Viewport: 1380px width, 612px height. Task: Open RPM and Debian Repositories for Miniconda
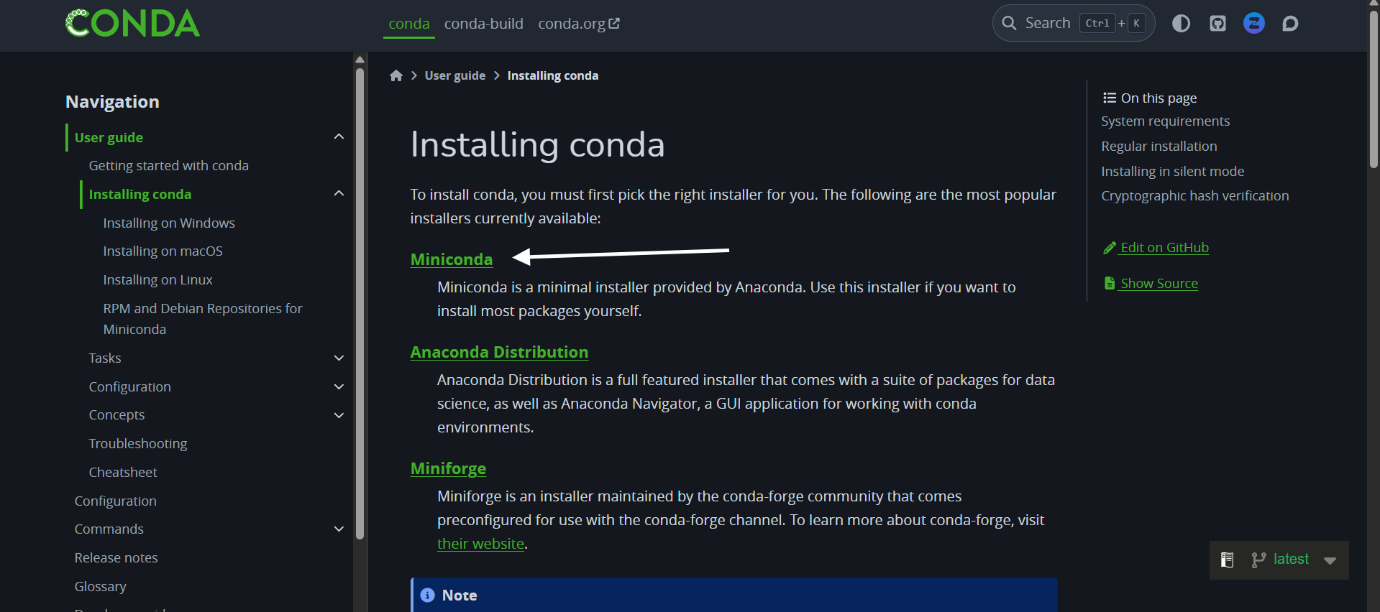pos(203,319)
